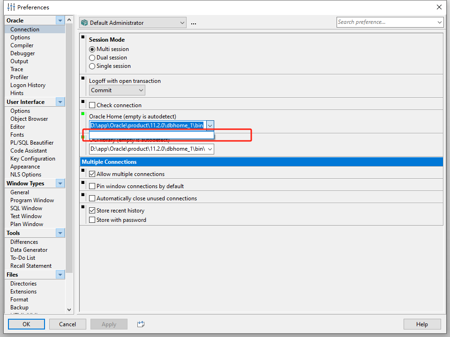Select Options under User Interface category
The width and height of the screenshot is (450, 337).
pyautogui.click(x=20, y=111)
